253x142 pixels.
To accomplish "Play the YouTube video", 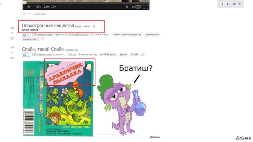I will 29,7.
